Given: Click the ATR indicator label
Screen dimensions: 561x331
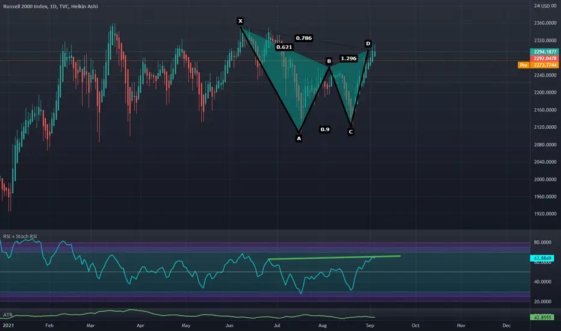Looking at the screenshot, I should (x=7, y=315).
